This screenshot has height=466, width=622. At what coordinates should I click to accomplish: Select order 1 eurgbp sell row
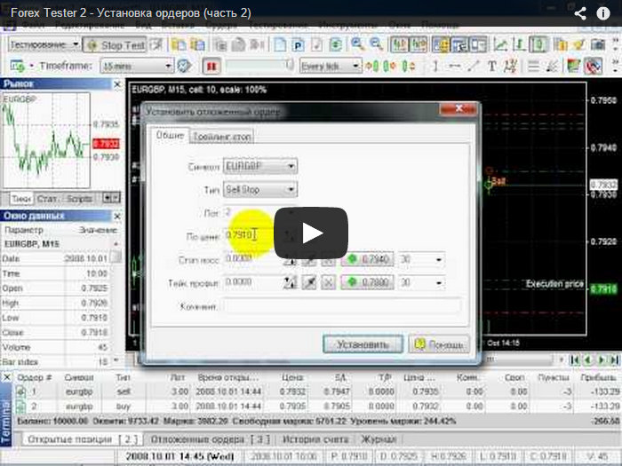[317, 391]
